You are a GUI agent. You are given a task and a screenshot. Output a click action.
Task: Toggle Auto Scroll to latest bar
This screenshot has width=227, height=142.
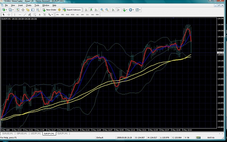click(x=113, y=10)
